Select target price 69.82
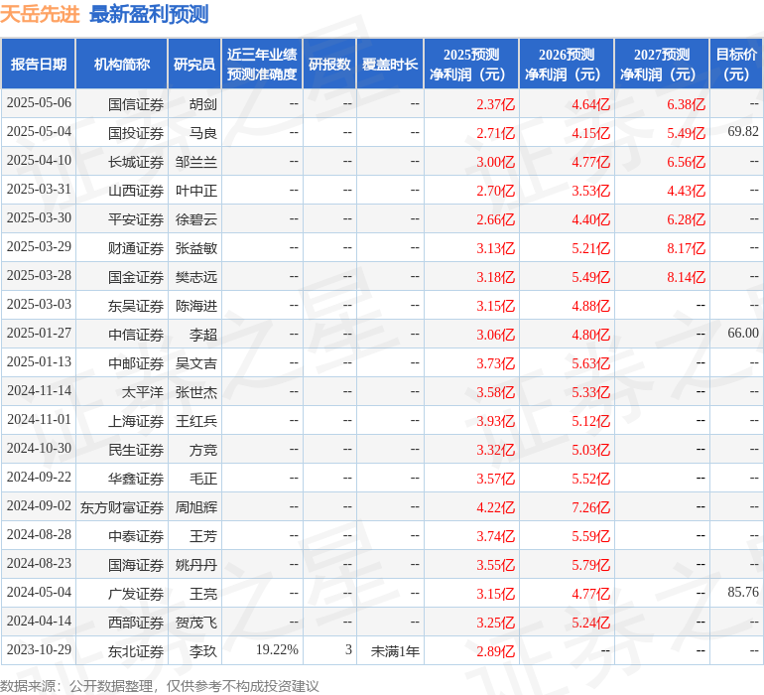Image resolution: width=764 pixels, height=695 pixels. click(x=743, y=132)
